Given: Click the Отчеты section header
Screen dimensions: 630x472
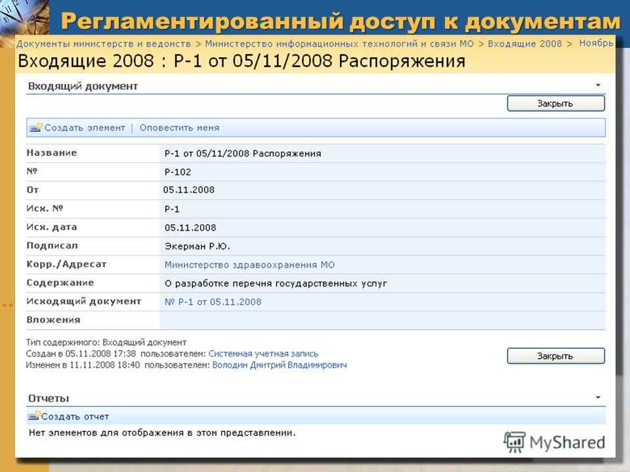Looking at the screenshot, I should point(49,398).
